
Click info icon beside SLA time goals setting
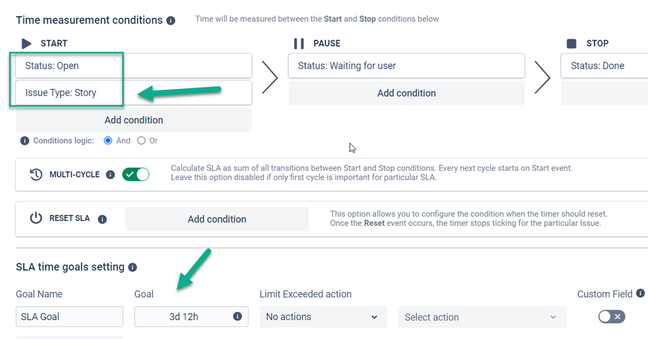[132, 268]
